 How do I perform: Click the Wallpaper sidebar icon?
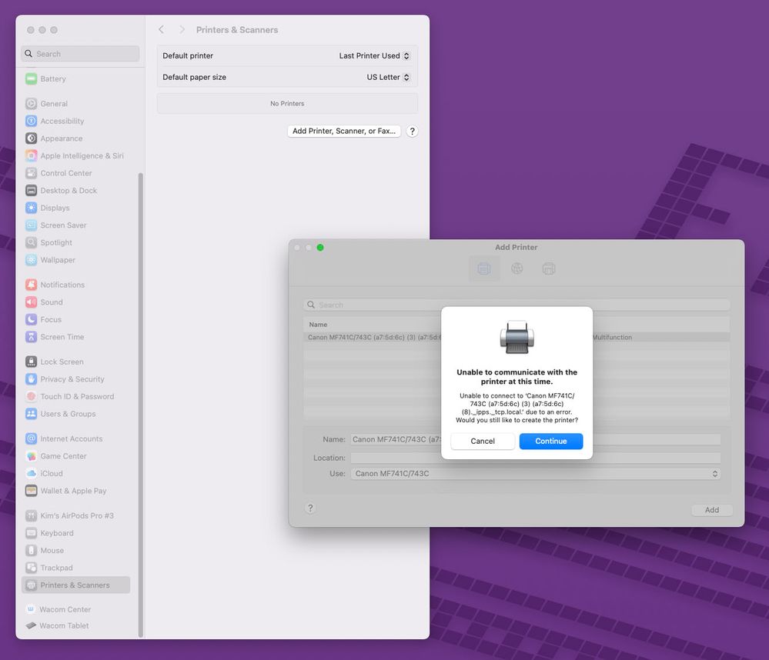click(x=31, y=260)
